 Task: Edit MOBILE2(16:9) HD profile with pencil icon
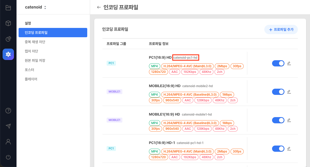coord(289,91)
